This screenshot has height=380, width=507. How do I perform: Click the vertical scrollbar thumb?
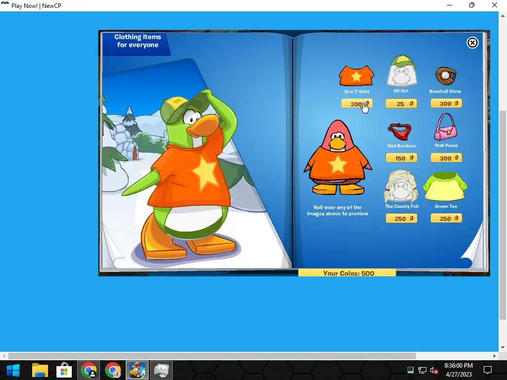(503, 215)
